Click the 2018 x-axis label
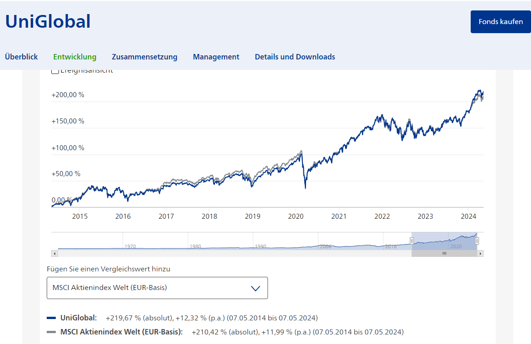Image resolution: width=531 pixels, height=344 pixels. tap(209, 216)
